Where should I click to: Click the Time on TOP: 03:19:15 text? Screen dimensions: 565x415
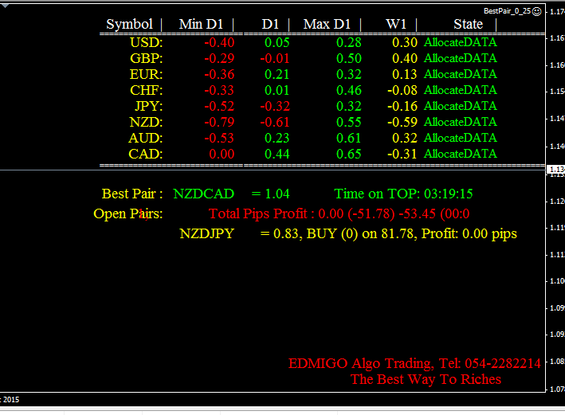point(403,194)
